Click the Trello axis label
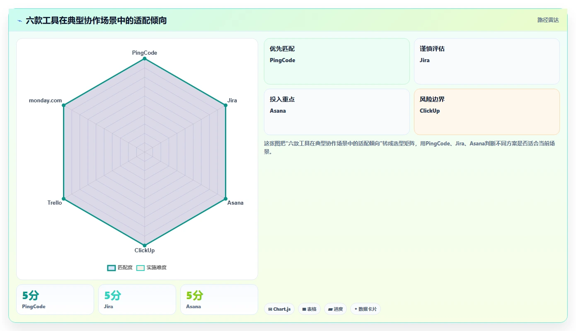Image resolution: width=576 pixels, height=331 pixels. (x=55, y=203)
